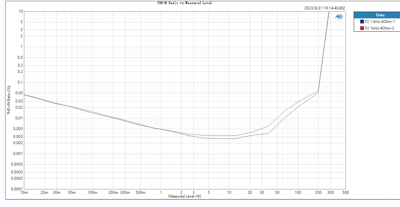
Task: Click the 100m tick label on x-axis
Action: click(92, 192)
